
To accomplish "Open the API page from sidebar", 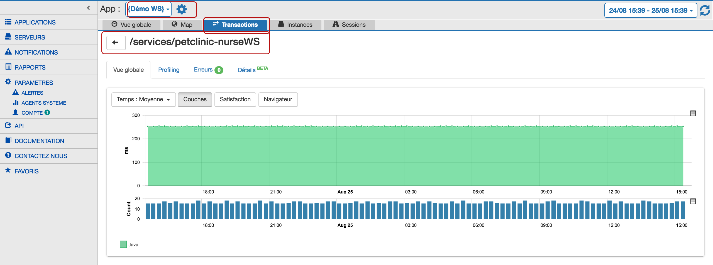I will (x=19, y=126).
